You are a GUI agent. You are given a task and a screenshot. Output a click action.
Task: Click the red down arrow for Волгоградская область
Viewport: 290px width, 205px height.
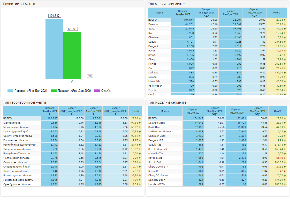140,176
